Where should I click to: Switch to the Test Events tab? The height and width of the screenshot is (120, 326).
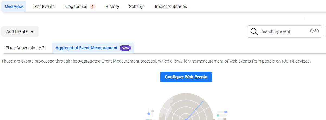click(44, 7)
